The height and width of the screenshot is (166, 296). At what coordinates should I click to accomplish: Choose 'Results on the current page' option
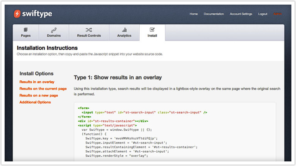(43, 89)
